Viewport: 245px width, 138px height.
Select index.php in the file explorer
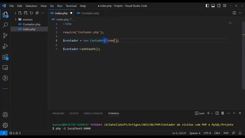pyautogui.click(x=29, y=29)
